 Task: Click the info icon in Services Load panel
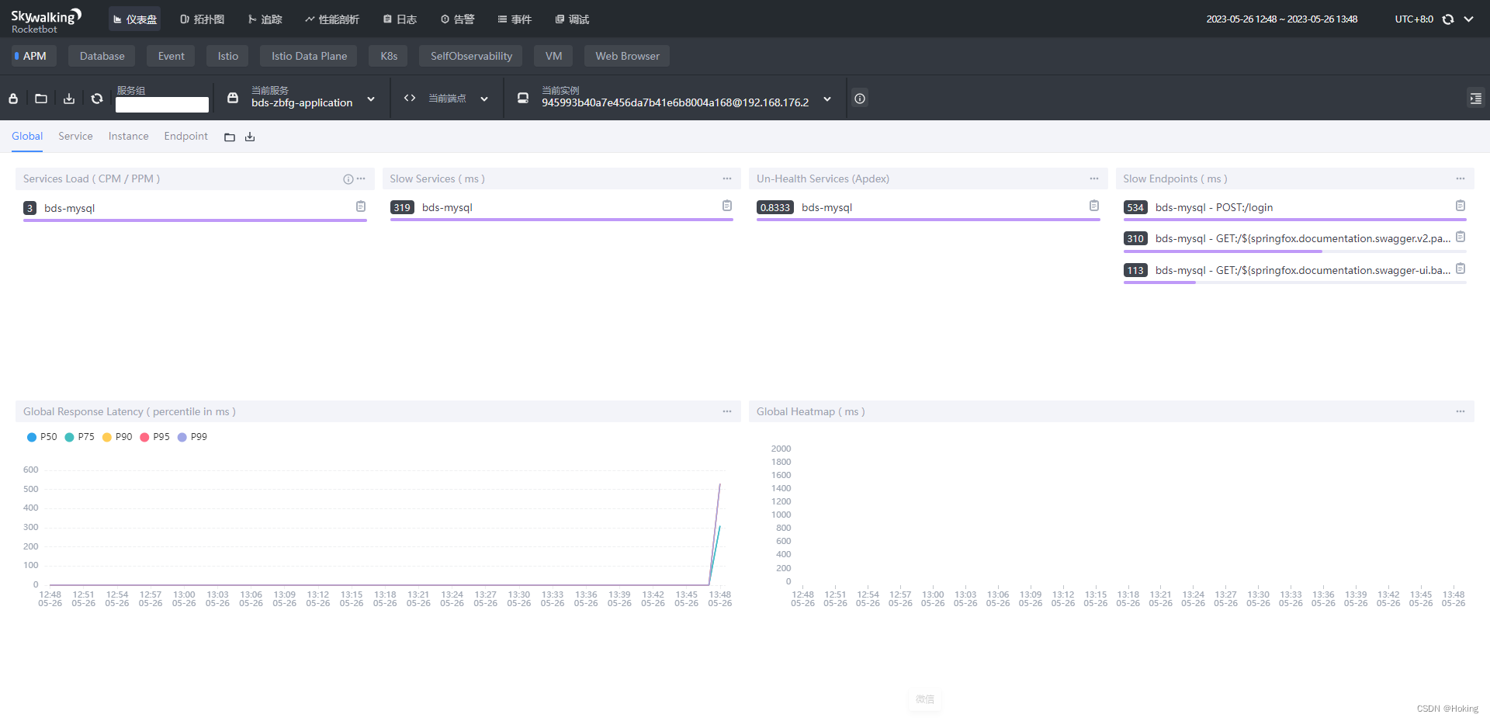point(348,179)
